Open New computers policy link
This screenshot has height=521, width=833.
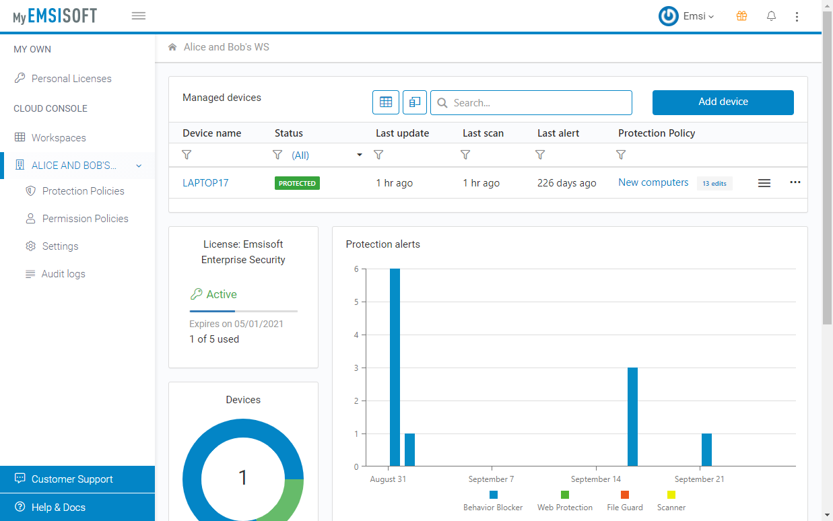653,182
